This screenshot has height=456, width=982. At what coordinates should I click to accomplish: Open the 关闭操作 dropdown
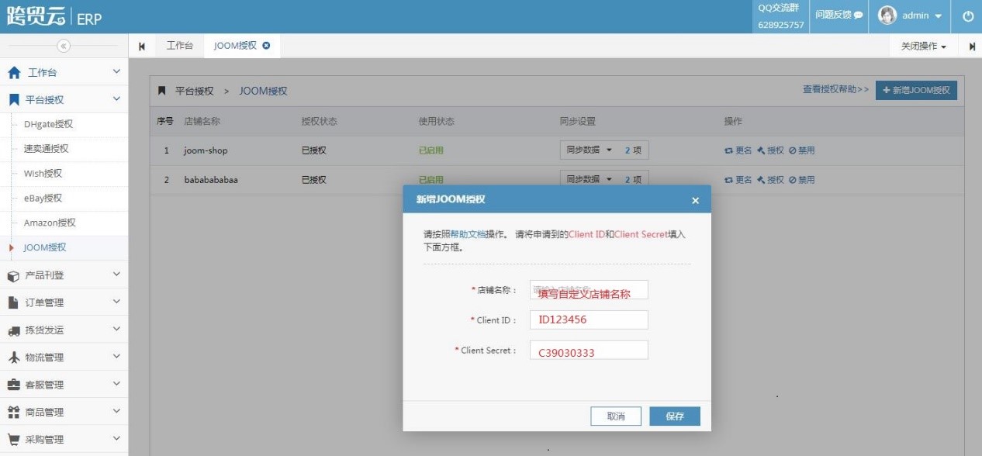923,47
